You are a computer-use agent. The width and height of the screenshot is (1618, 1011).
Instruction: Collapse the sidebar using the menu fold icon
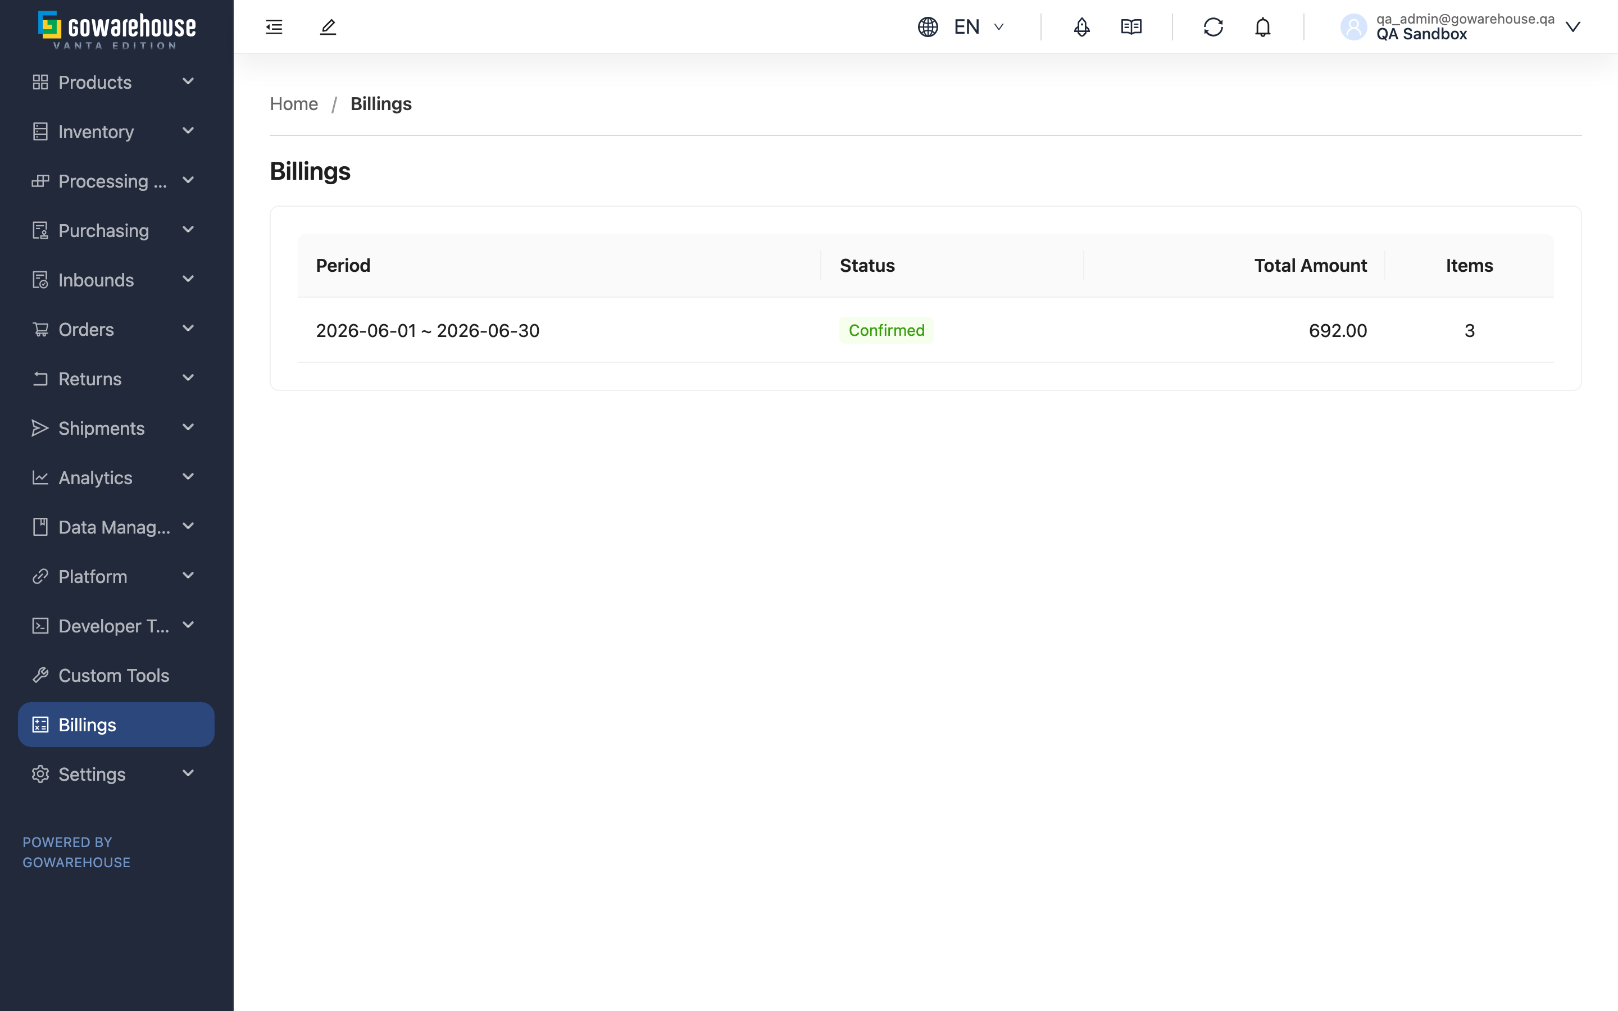coord(274,27)
